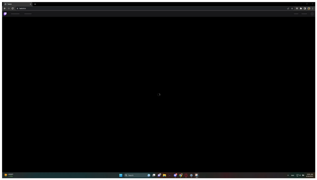317x180 pixels.
Task: Open the Snipping Tool taskbar icon
Action: point(197,175)
